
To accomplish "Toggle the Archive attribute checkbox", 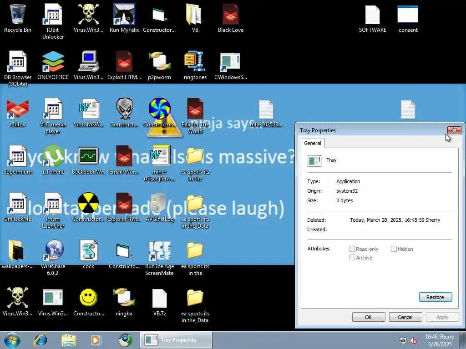I will [x=352, y=257].
